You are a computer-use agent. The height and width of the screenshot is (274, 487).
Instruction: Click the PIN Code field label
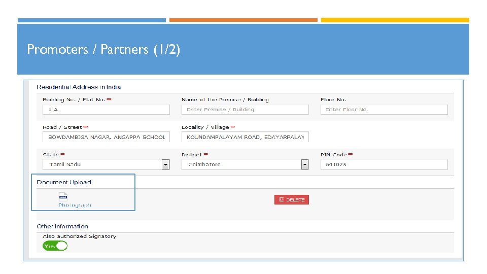click(334, 154)
